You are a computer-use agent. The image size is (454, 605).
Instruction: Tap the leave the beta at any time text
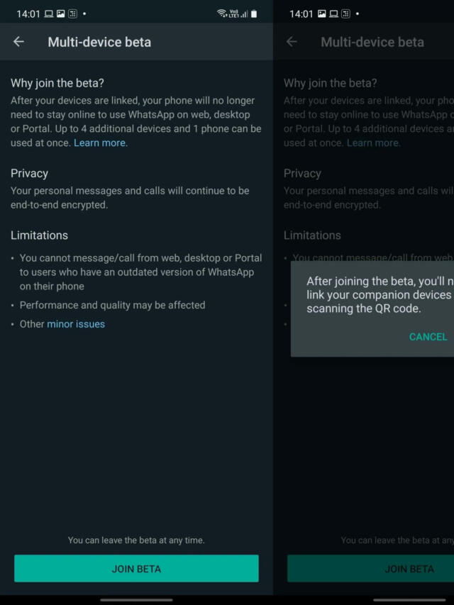136,540
